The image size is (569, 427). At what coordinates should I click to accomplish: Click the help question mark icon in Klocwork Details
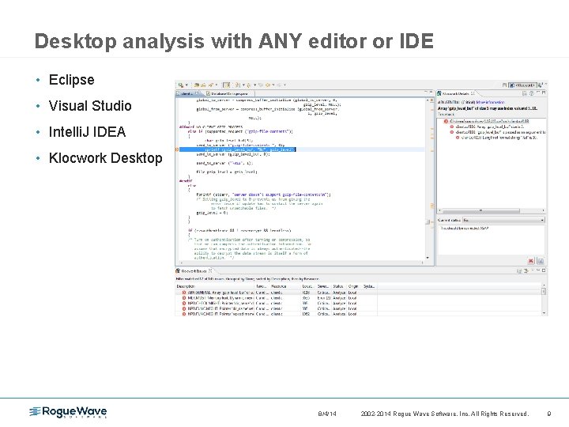(x=532, y=93)
